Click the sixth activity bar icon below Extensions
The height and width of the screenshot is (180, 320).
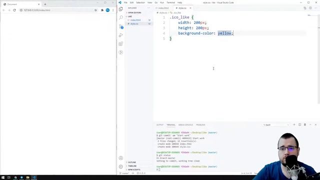(x=121, y=52)
